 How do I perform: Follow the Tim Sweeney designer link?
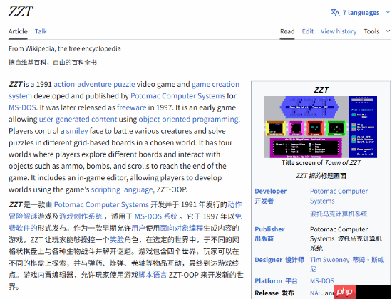tap(330, 260)
